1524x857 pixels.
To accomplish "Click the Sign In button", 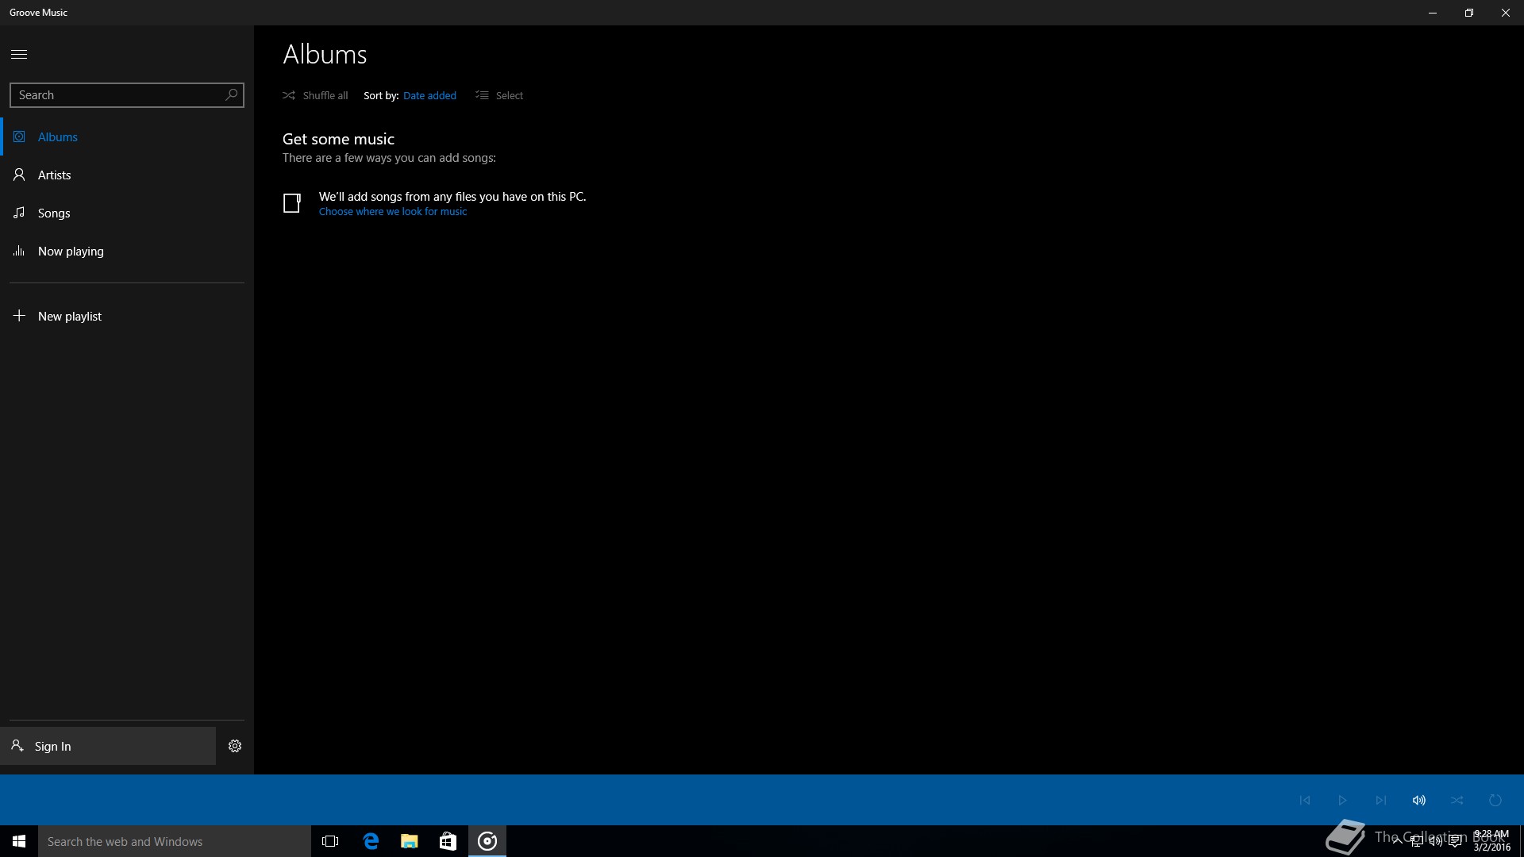I will pos(52,746).
